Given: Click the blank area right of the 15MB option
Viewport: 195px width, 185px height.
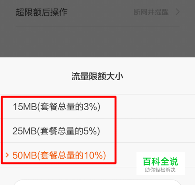Looking at the screenshot, I should click(x=155, y=106).
